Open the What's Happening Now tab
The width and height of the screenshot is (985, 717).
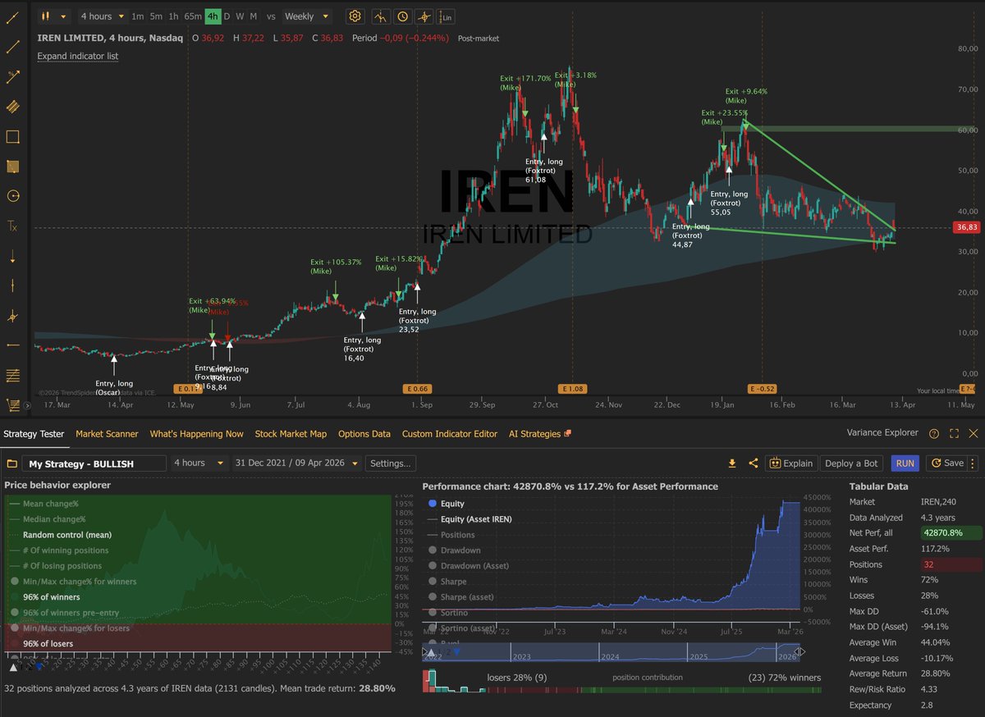click(x=196, y=434)
